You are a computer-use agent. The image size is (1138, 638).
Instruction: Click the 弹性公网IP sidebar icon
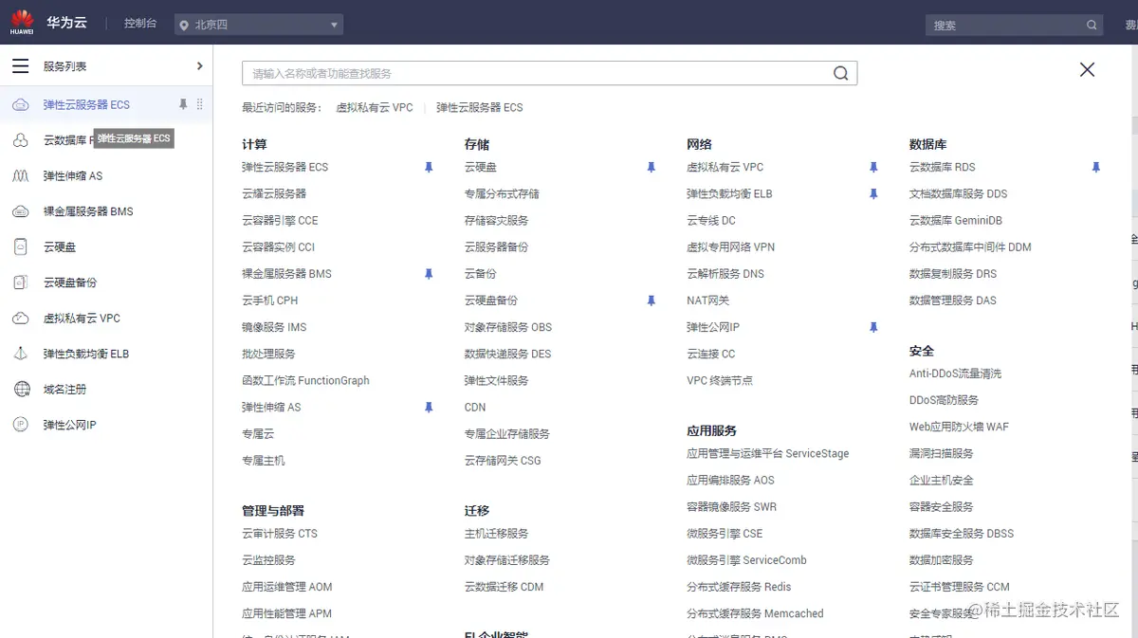pos(20,425)
